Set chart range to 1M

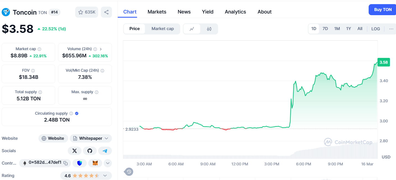click(337, 29)
